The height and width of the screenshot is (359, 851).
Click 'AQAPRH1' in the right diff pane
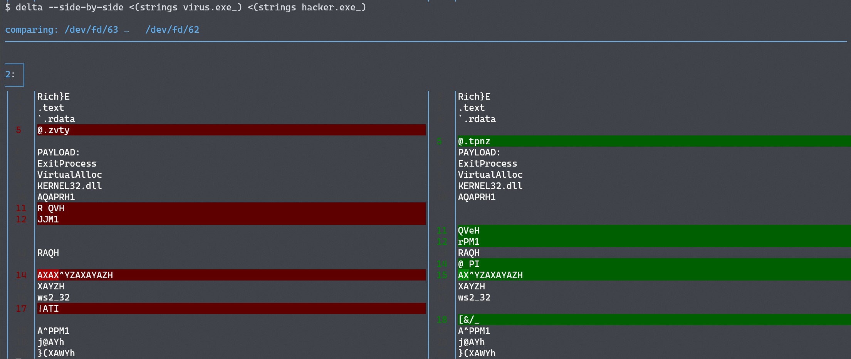tap(477, 197)
